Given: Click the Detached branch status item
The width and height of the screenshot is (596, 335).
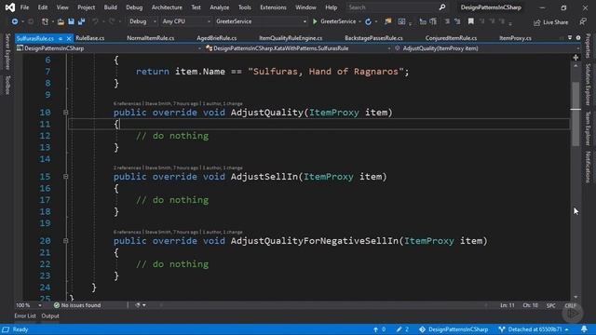Looking at the screenshot, I should click(x=534, y=329).
